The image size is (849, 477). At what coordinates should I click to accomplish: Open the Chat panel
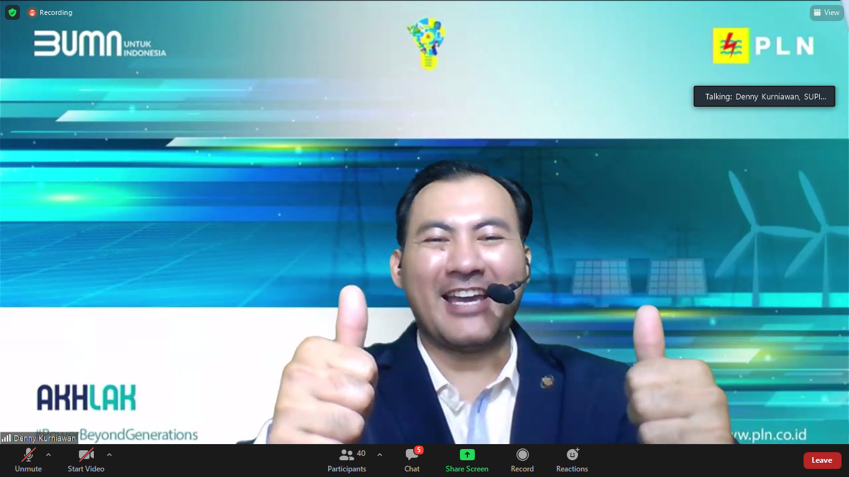pos(411,460)
